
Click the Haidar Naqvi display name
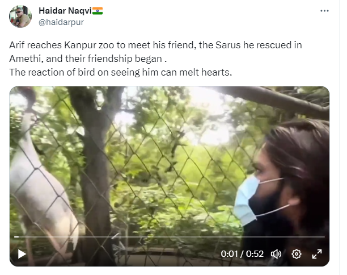click(x=65, y=10)
